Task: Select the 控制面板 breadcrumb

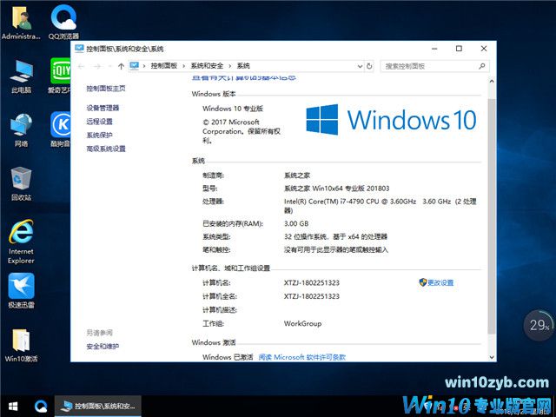Action: 164,66
